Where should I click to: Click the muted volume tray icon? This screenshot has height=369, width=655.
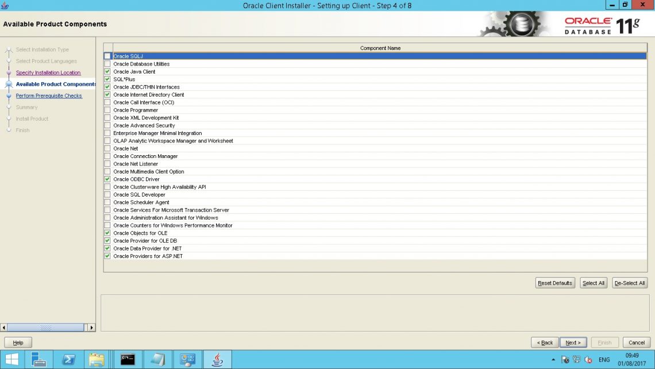click(x=588, y=359)
